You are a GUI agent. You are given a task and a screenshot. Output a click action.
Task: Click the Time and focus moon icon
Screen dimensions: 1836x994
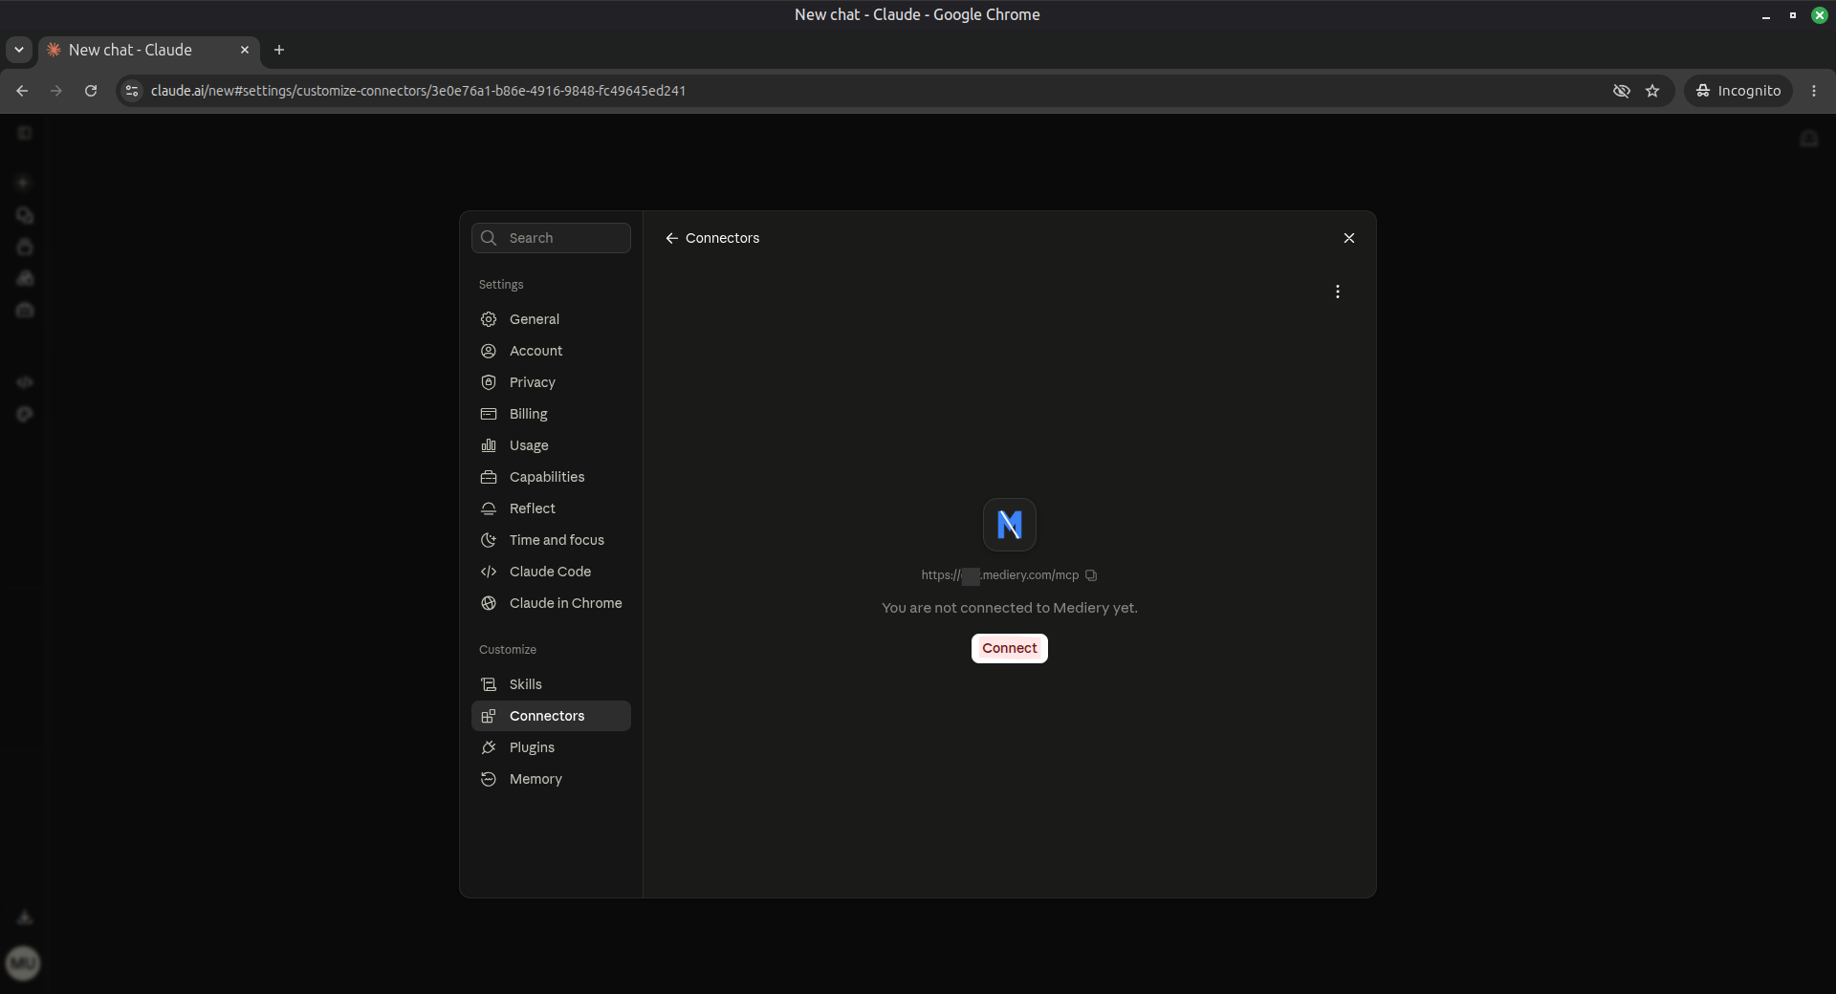coord(489,540)
